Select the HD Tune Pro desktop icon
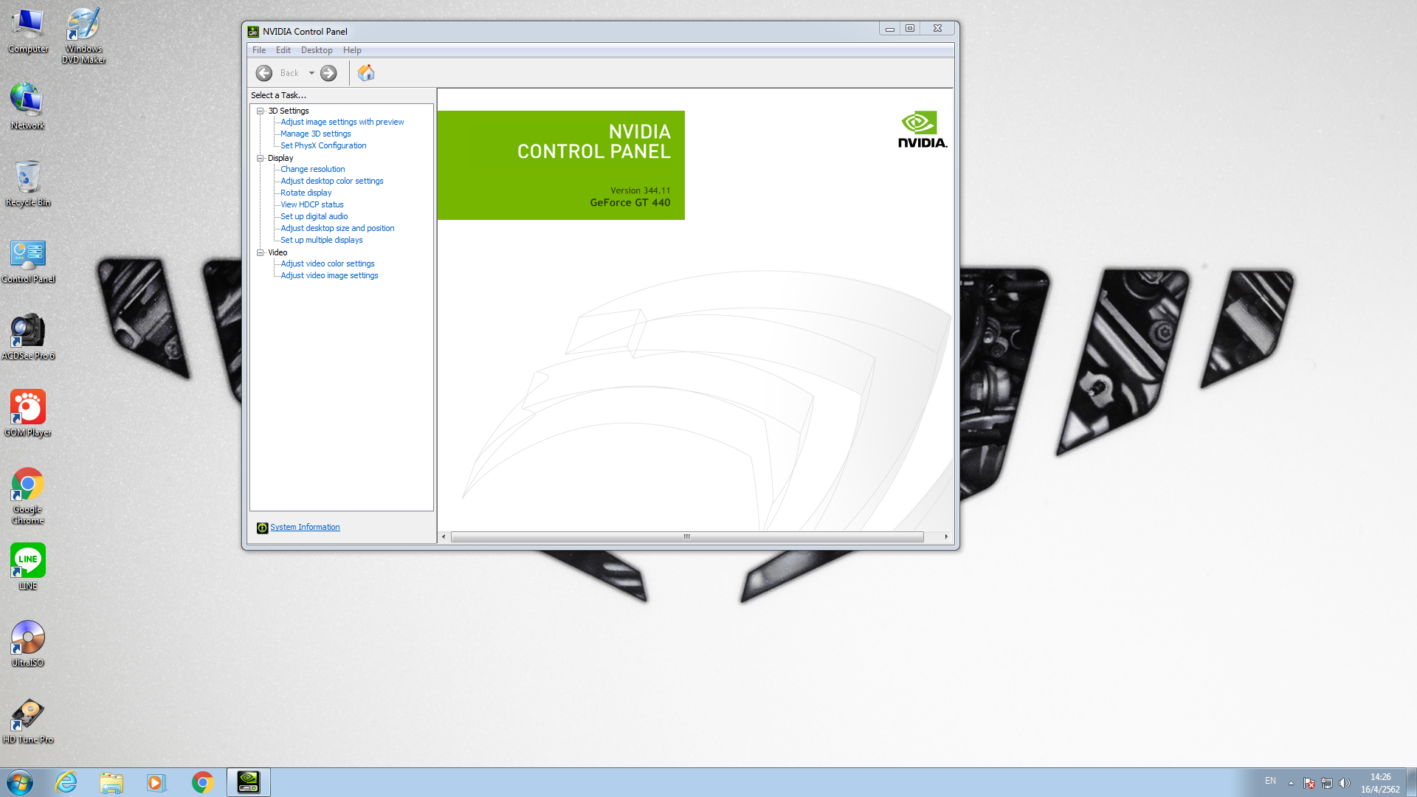Image resolution: width=1417 pixels, height=797 pixels. [28, 720]
